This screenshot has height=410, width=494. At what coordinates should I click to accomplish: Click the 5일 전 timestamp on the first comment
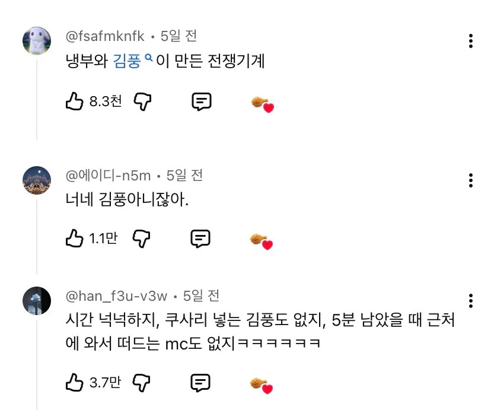click(177, 36)
